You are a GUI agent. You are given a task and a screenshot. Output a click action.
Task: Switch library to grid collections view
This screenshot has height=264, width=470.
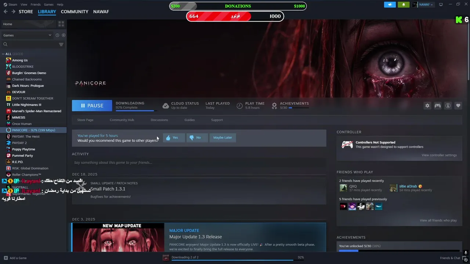click(61, 24)
